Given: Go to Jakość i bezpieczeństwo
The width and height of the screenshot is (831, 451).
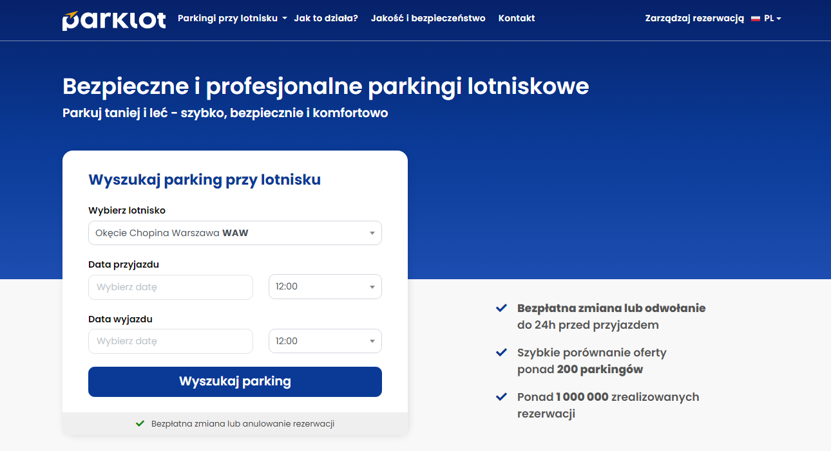Looking at the screenshot, I should click(428, 18).
